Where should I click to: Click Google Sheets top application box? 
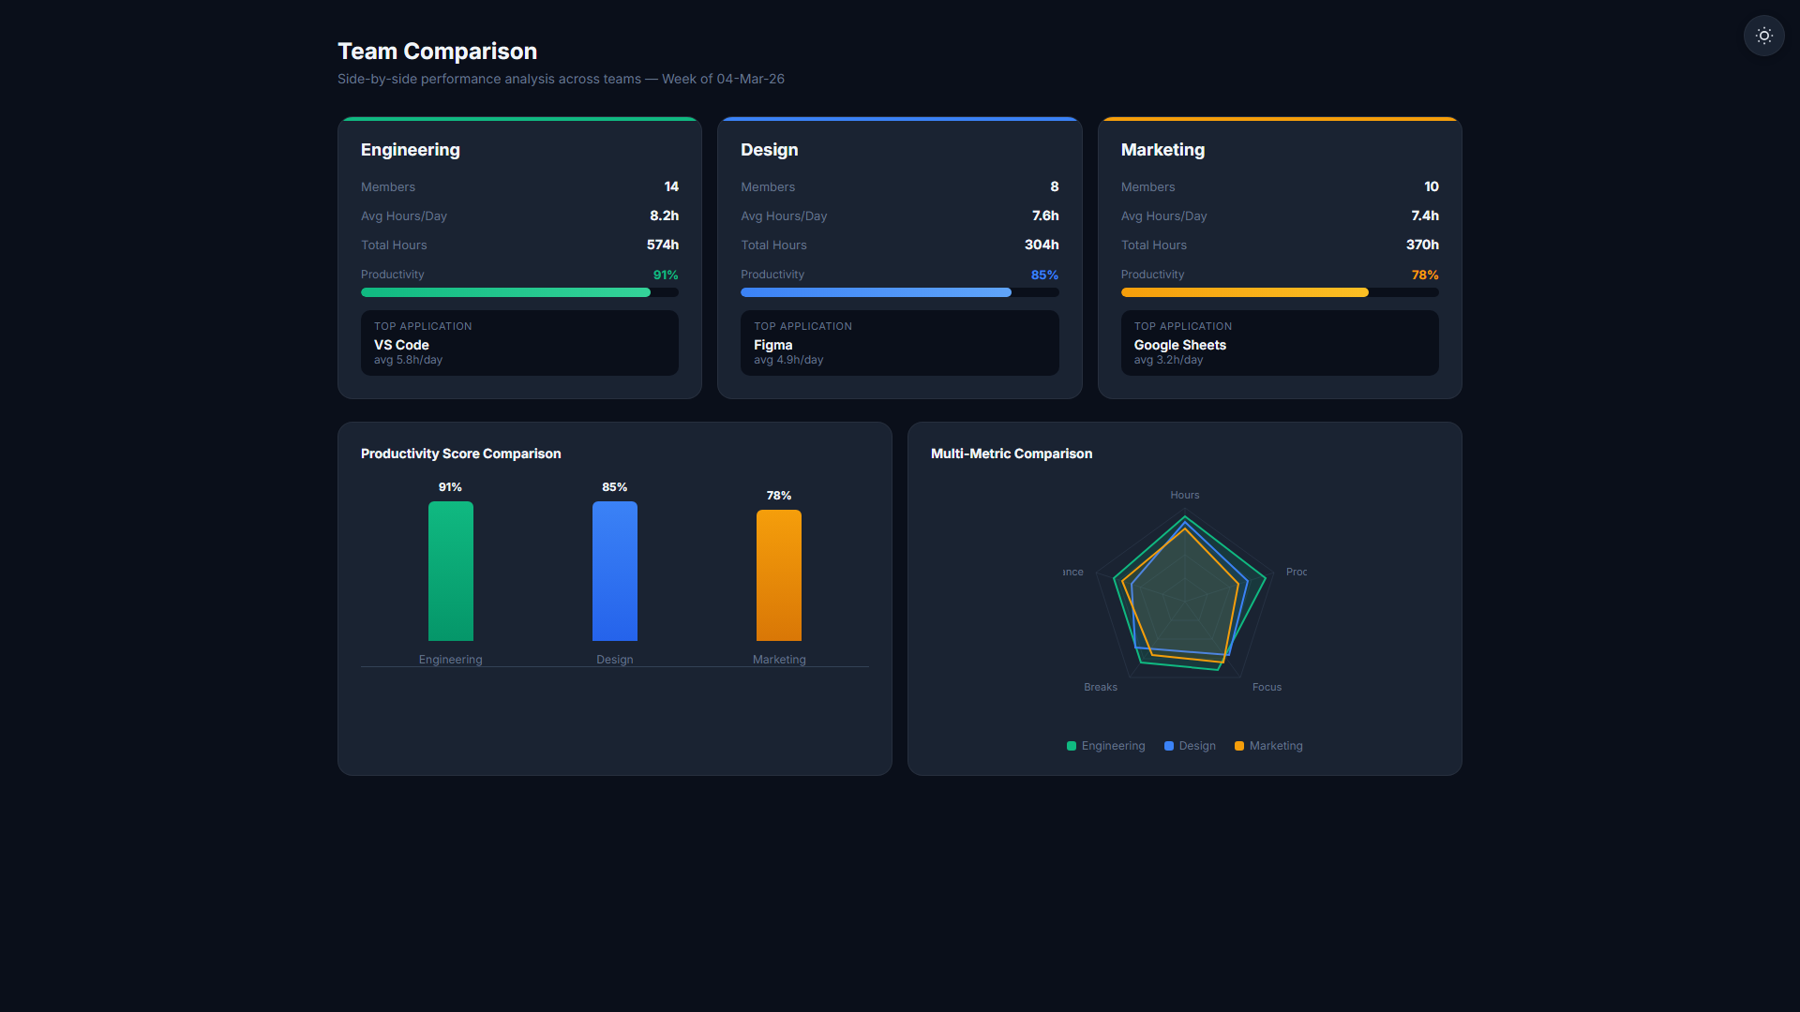click(x=1280, y=343)
